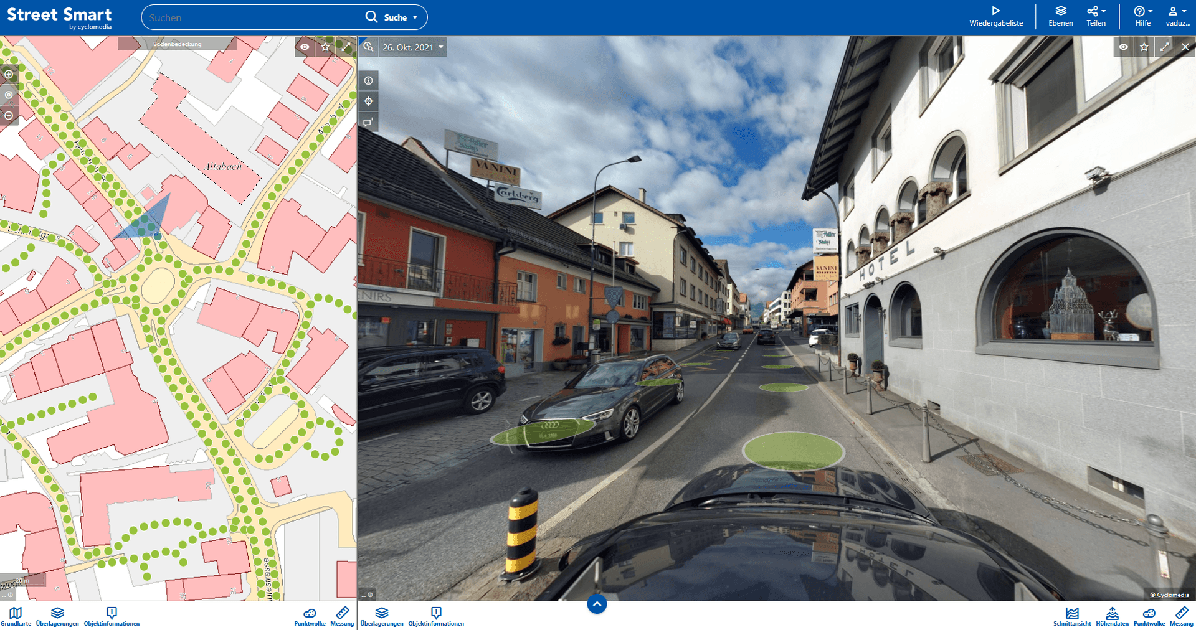
Task: Start Wiedergabeliste playback
Action: pos(995,16)
